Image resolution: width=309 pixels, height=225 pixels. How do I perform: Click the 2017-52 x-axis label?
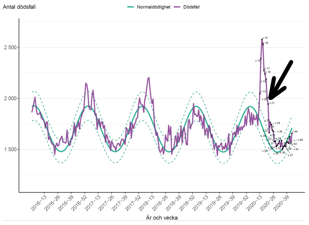[x=133, y=203]
